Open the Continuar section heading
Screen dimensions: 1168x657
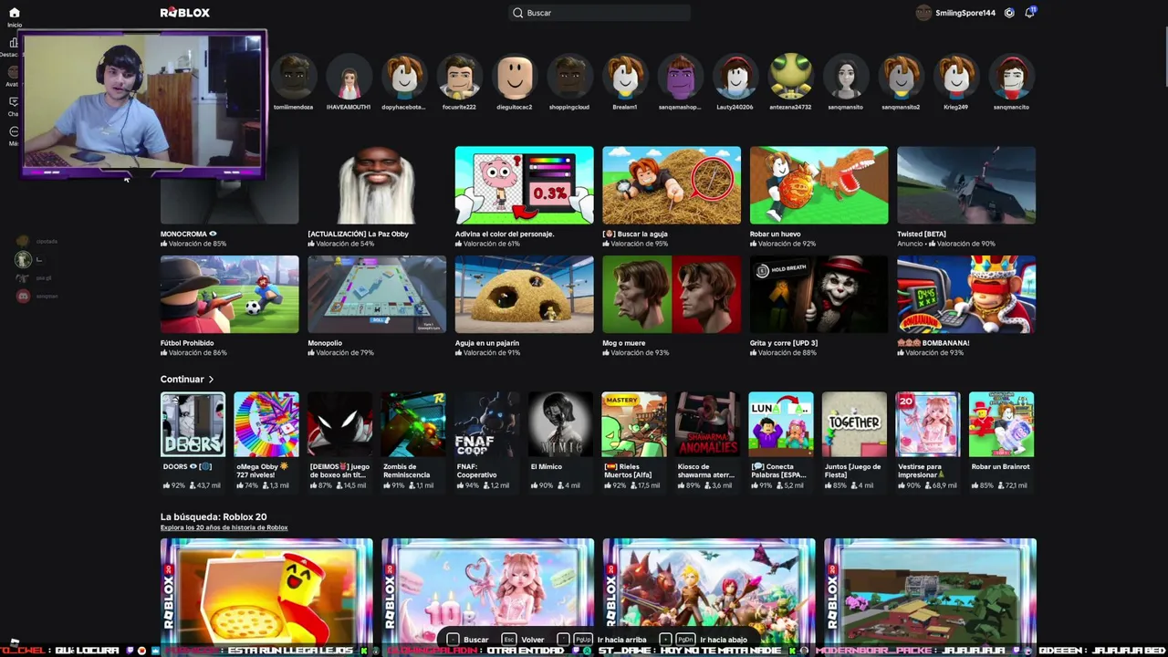(182, 380)
